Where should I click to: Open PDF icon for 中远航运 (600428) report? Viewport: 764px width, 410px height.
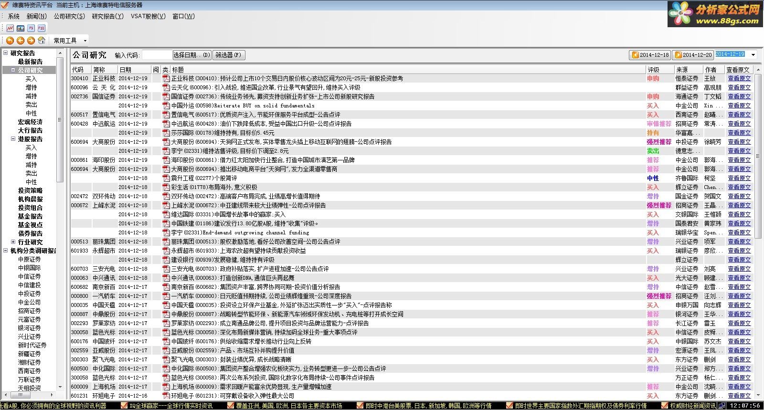coord(166,124)
